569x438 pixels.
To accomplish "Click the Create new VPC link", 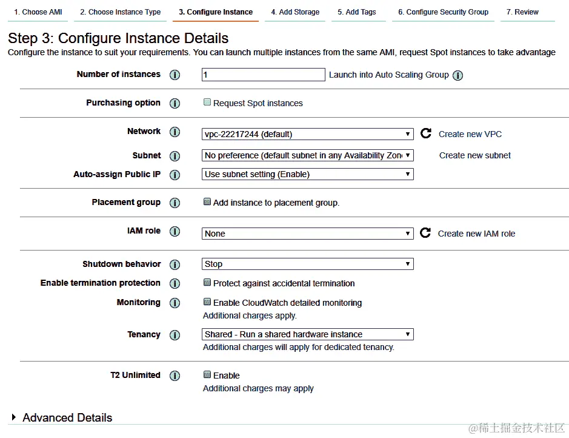I will pyautogui.click(x=470, y=134).
